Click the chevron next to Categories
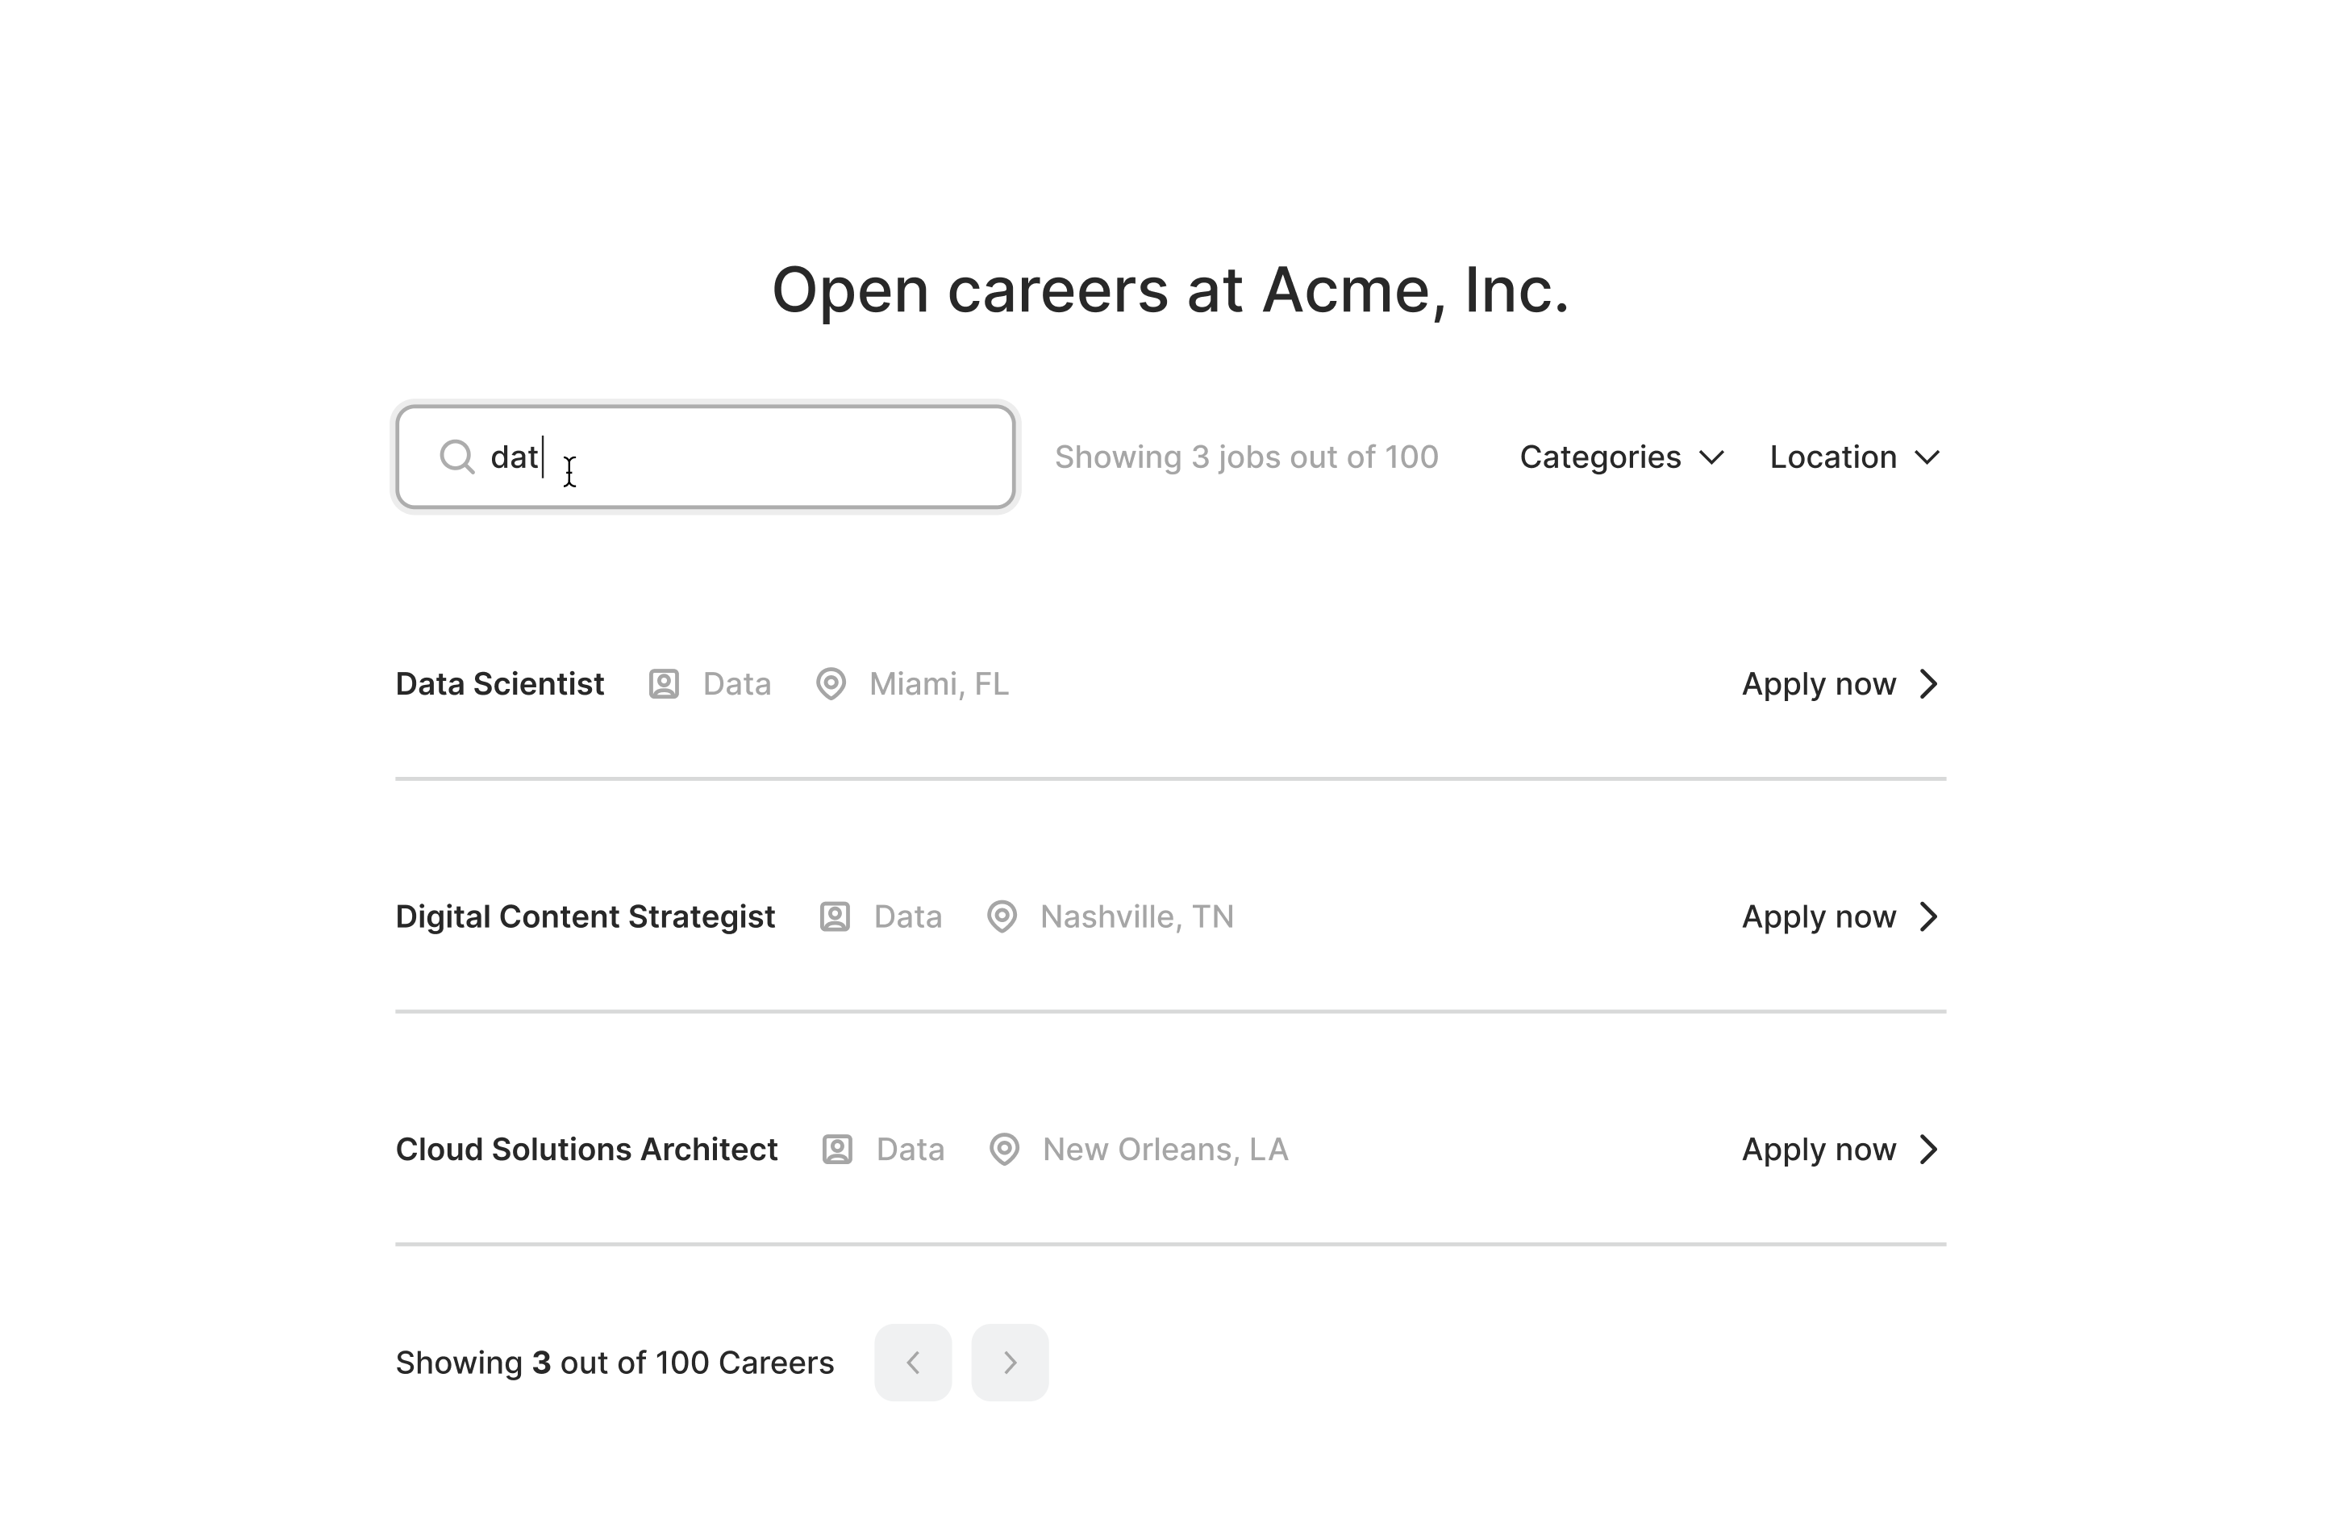The image size is (2342, 1532). (x=1712, y=458)
